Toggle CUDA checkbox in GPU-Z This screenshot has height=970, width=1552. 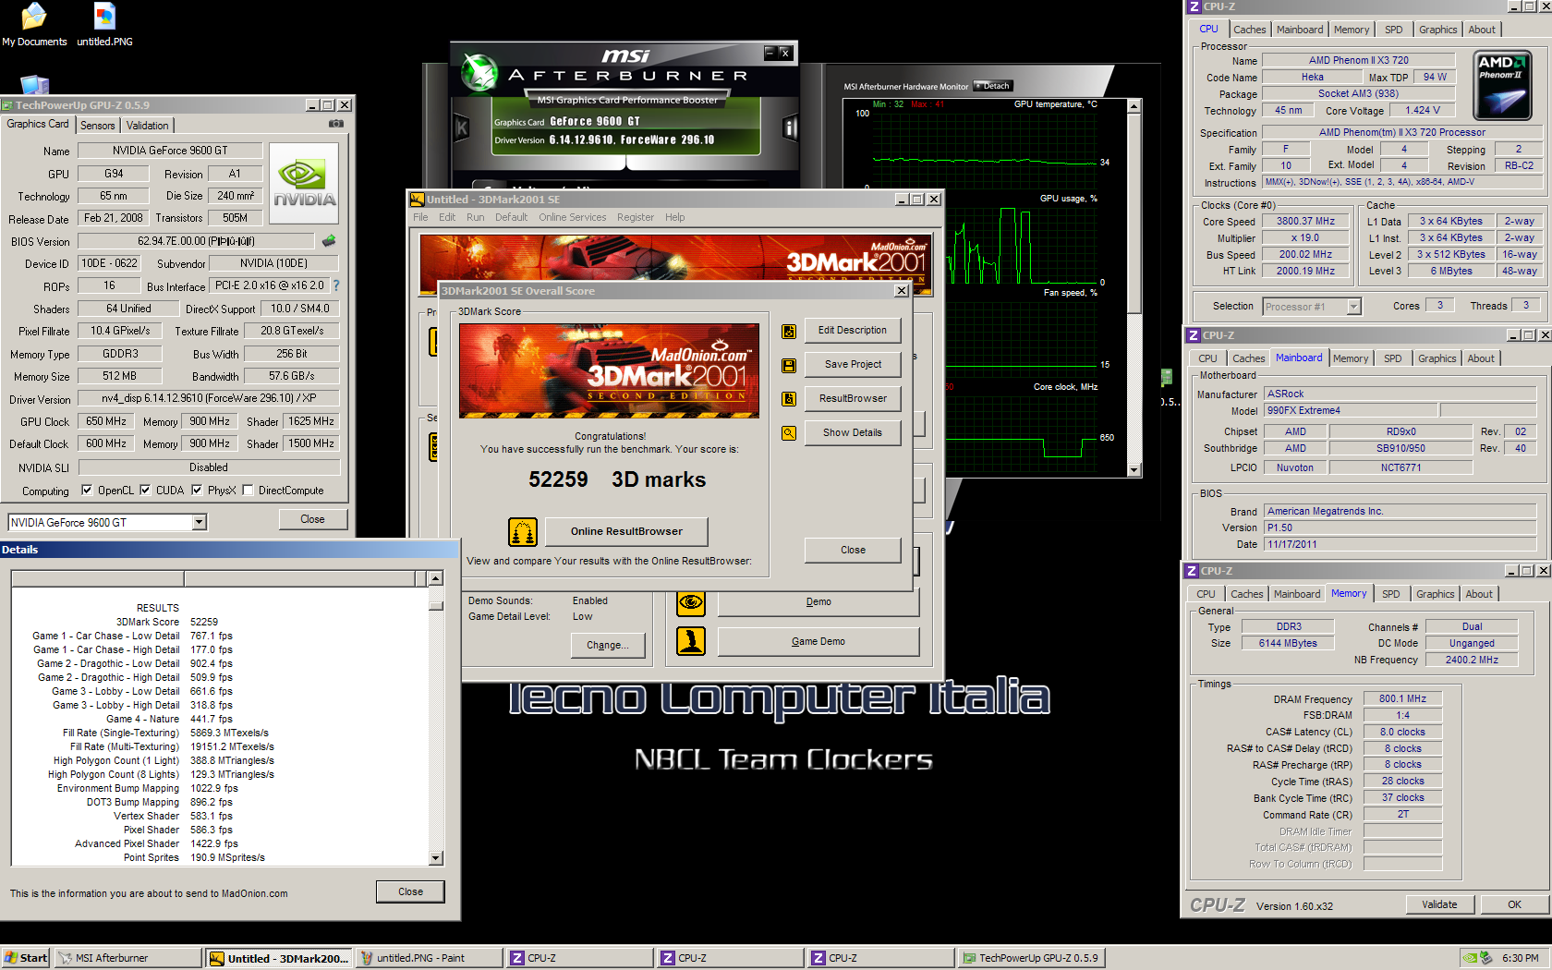tap(145, 491)
